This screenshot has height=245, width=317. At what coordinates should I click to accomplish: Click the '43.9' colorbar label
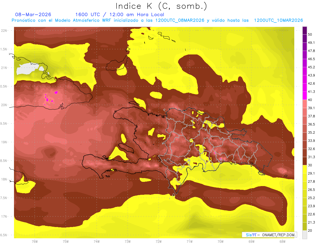[311, 75]
